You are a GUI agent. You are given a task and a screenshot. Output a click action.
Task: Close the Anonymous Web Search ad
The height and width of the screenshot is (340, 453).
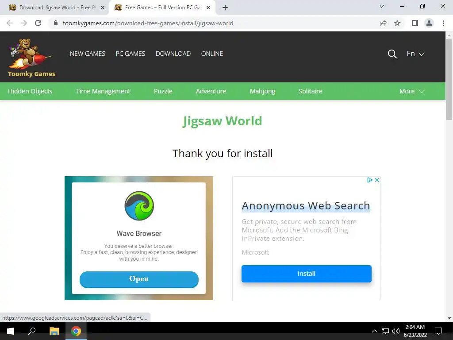[x=377, y=180]
